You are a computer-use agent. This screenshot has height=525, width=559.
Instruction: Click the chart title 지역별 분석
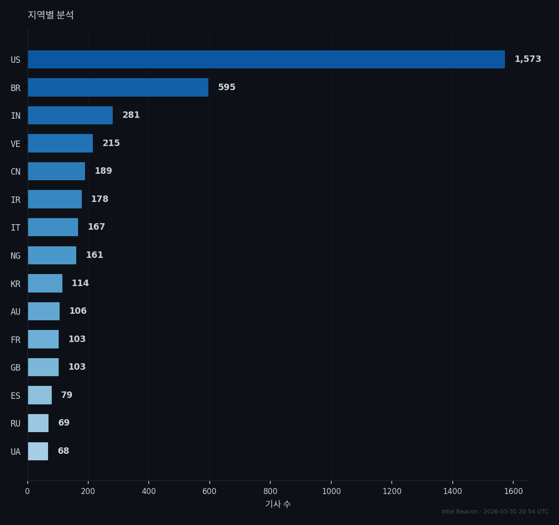coord(51,15)
